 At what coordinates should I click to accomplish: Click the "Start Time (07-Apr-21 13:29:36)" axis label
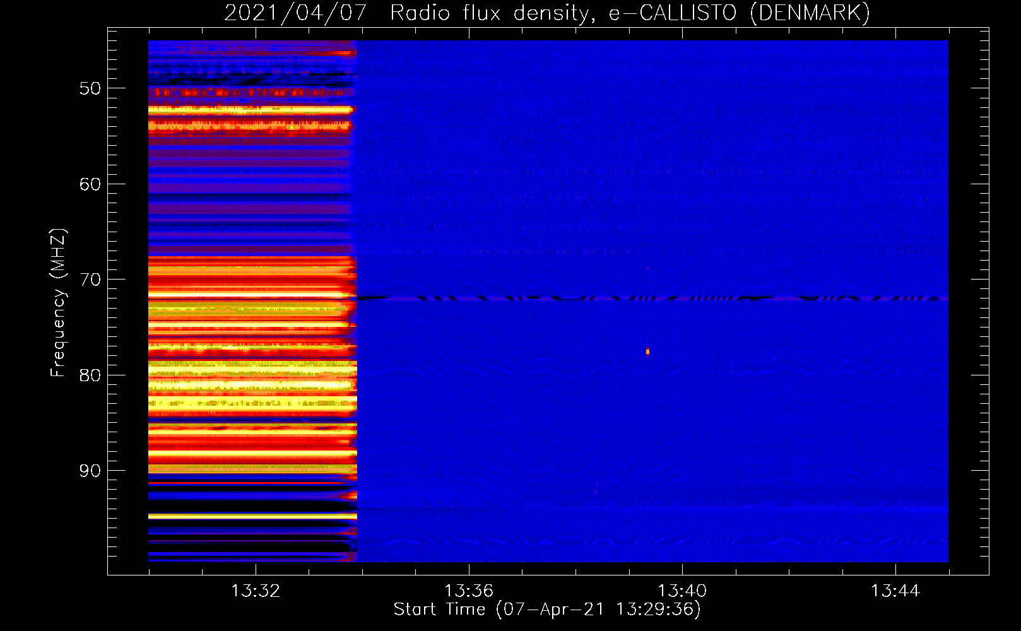[547, 610]
